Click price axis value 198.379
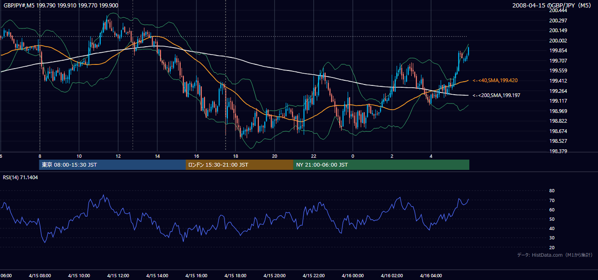 click(x=558, y=151)
